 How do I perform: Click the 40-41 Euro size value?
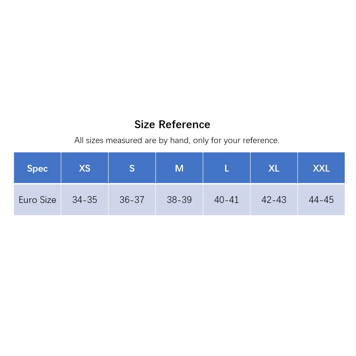click(226, 200)
